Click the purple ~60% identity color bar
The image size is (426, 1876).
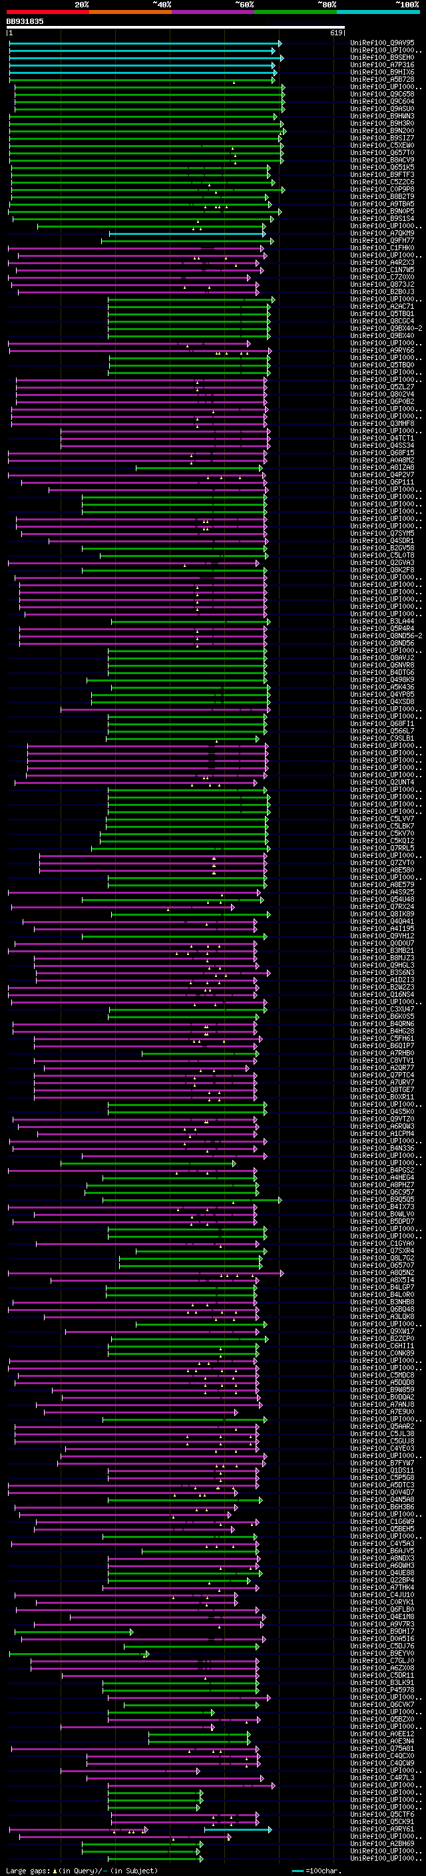tap(212, 12)
